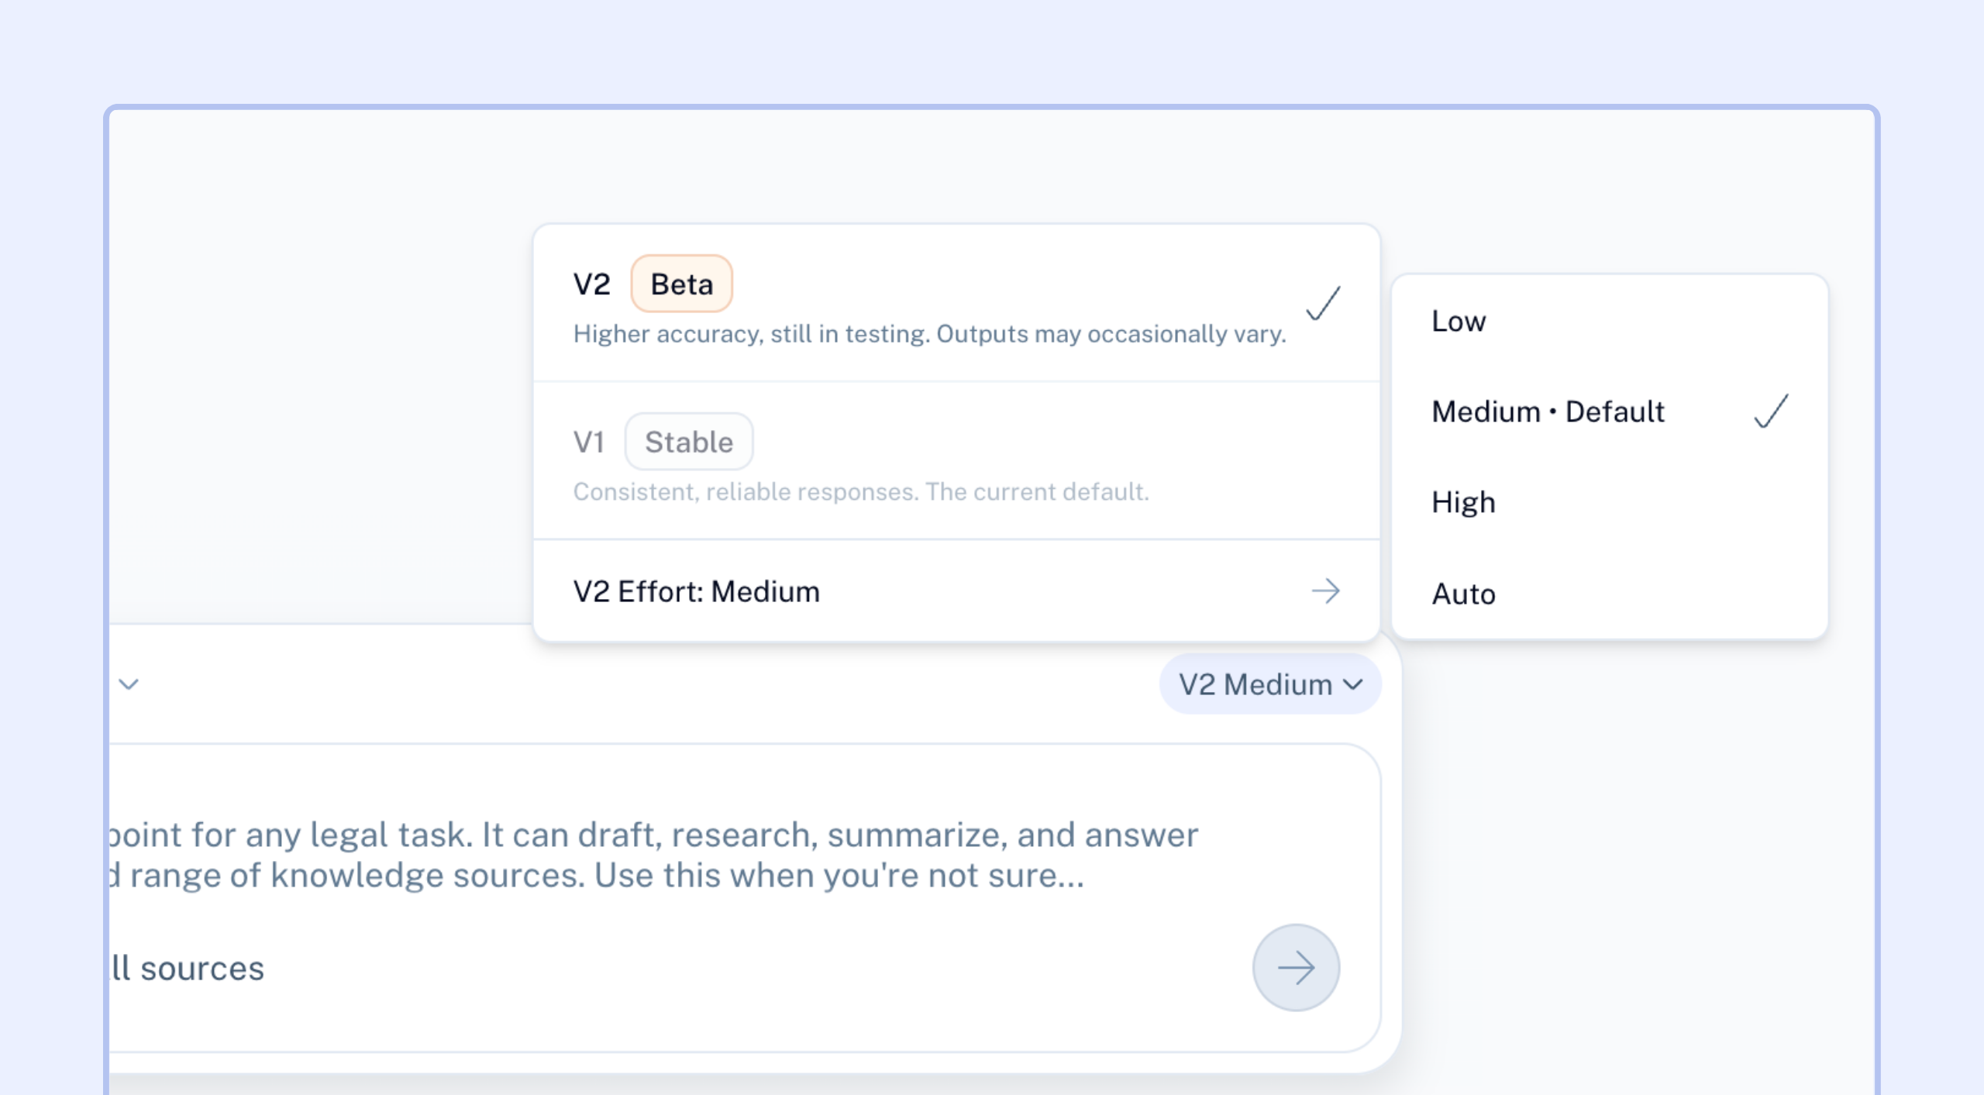Image resolution: width=1984 pixels, height=1095 pixels.
Task: Choose Low effort from the submenu
Action: [x=1610, y=321]
